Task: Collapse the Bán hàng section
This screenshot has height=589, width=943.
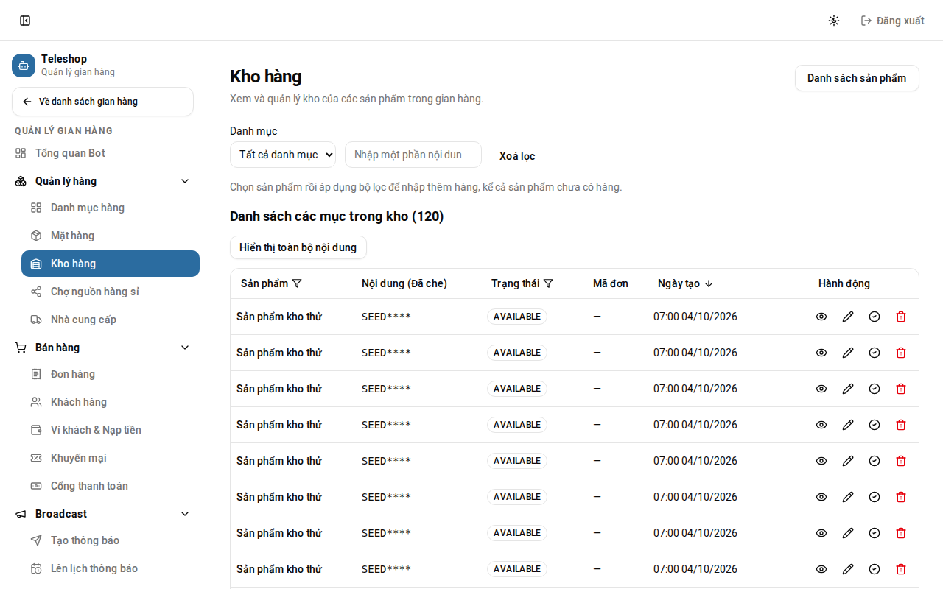Action: 102,348
